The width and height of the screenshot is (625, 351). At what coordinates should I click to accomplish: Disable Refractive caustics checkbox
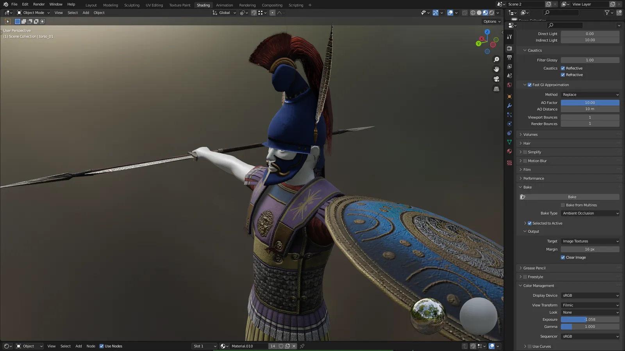click(563, 75)
